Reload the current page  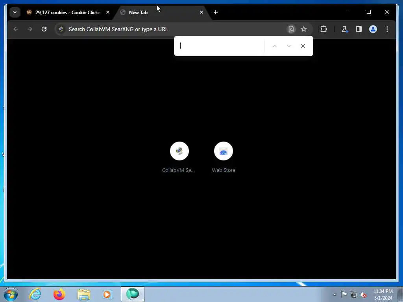point(44,29)
